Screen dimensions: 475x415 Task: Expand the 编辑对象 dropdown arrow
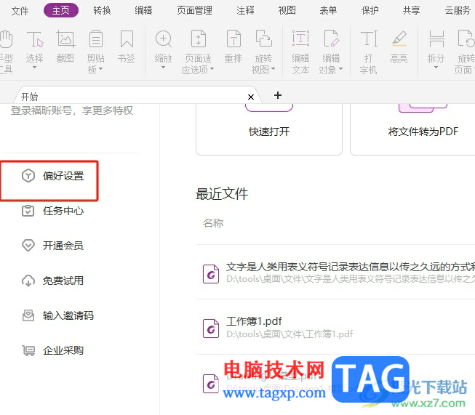341,69
